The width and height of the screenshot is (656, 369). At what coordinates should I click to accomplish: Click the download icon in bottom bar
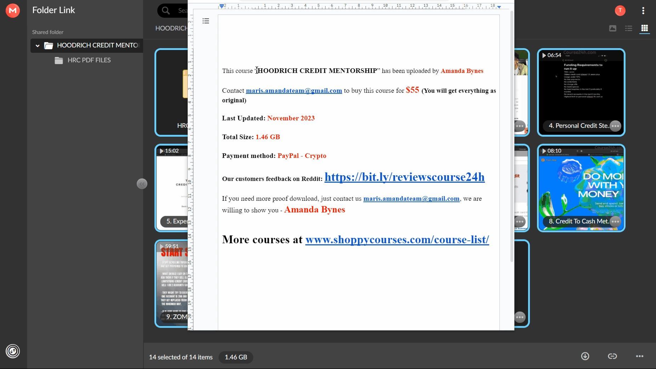pos(585,356)
